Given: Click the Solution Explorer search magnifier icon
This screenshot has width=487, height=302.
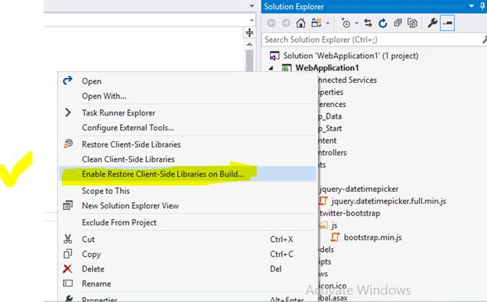Looking at the screenshot, I should coord(484,40).
